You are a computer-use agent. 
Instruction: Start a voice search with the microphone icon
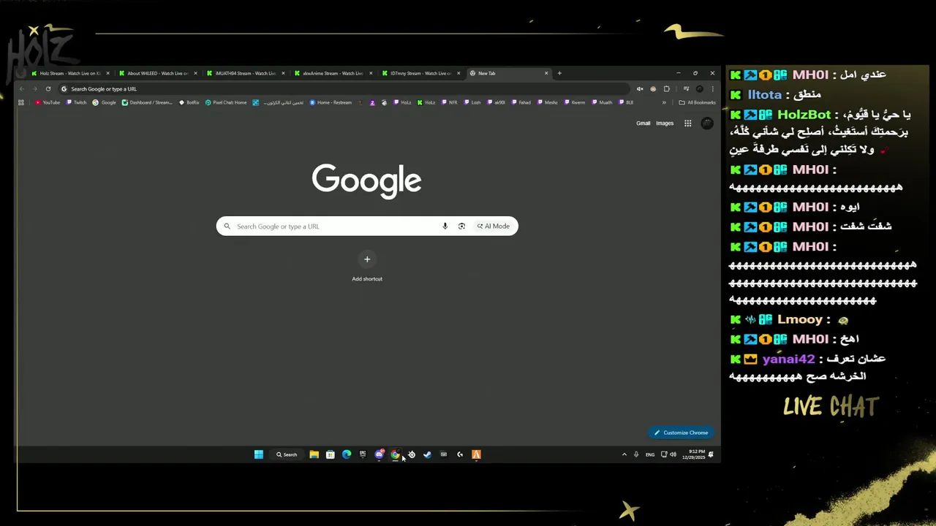[x=445, y=226]
